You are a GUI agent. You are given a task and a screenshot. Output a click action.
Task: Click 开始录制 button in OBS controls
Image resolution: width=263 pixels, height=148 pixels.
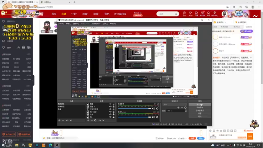tap(200, 108)
